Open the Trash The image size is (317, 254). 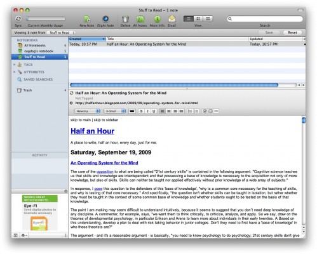tap(27, 90)
